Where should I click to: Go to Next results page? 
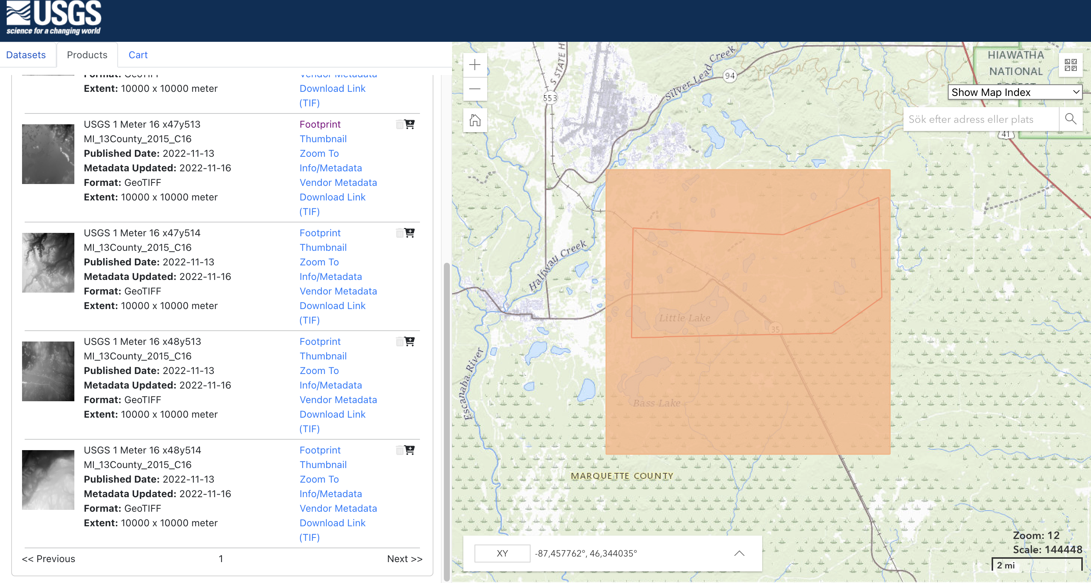click(x=405, y=558)
